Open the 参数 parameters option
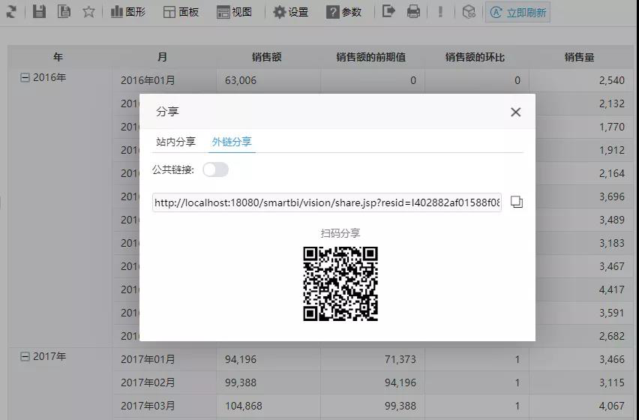639x420 pixels. (344, 12)
